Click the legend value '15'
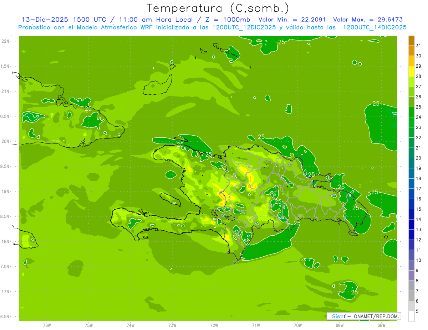This screenshot has height=330, width=428. tap(419, 209)
